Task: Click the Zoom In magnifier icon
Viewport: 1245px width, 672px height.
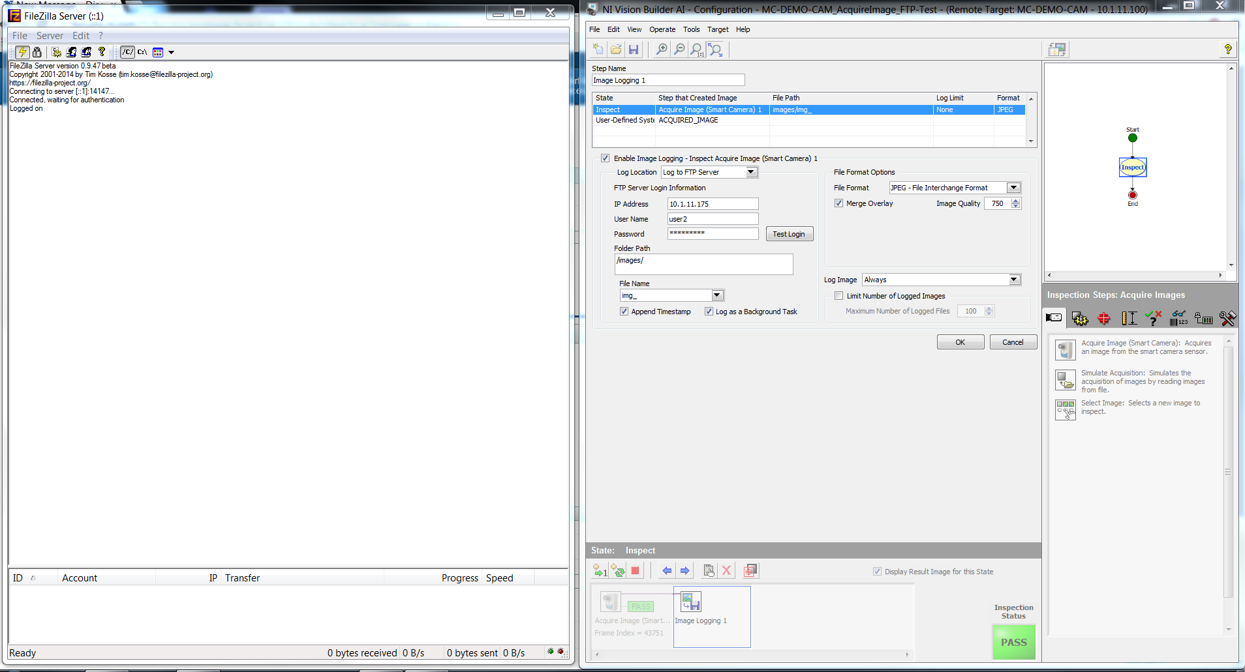Action: pos(662,50)
